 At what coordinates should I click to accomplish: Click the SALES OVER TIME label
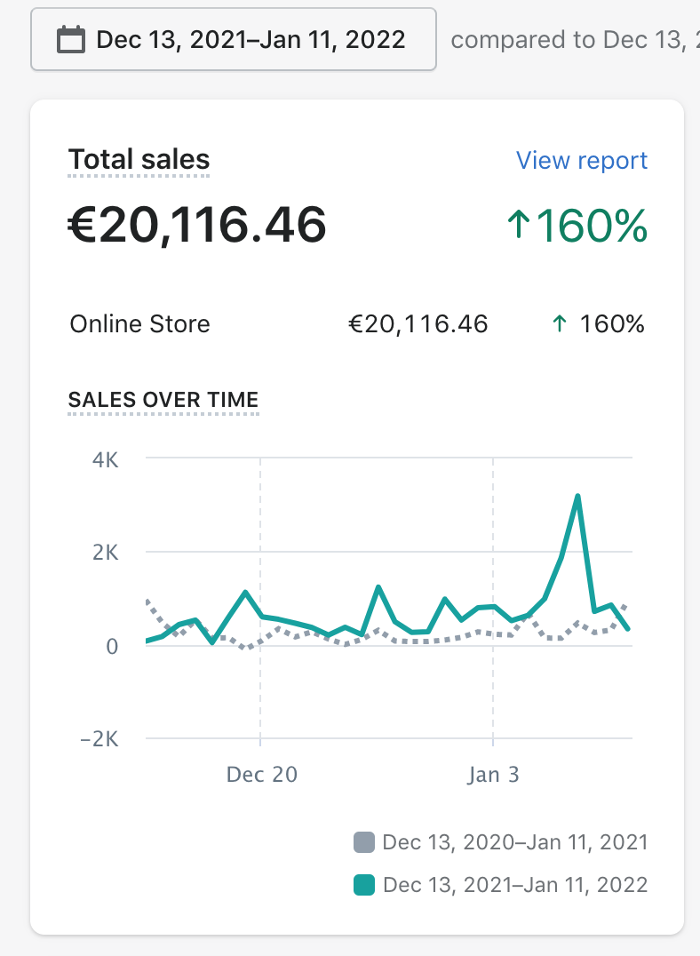point(163,400)
